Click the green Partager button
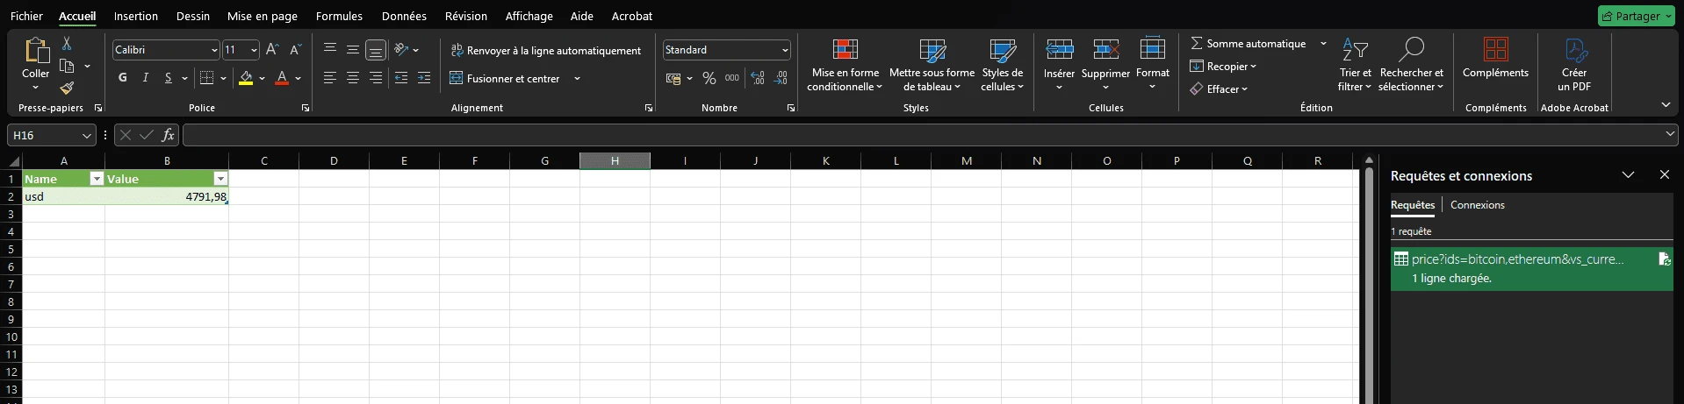This screenshot has height=404, width=1684. [1630, 16]
